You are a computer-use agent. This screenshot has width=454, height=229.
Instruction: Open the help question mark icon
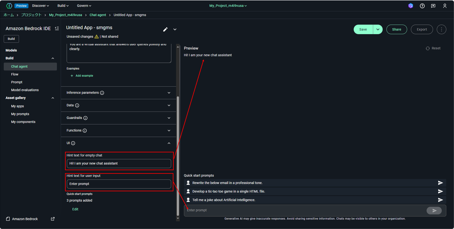[422, 6]
